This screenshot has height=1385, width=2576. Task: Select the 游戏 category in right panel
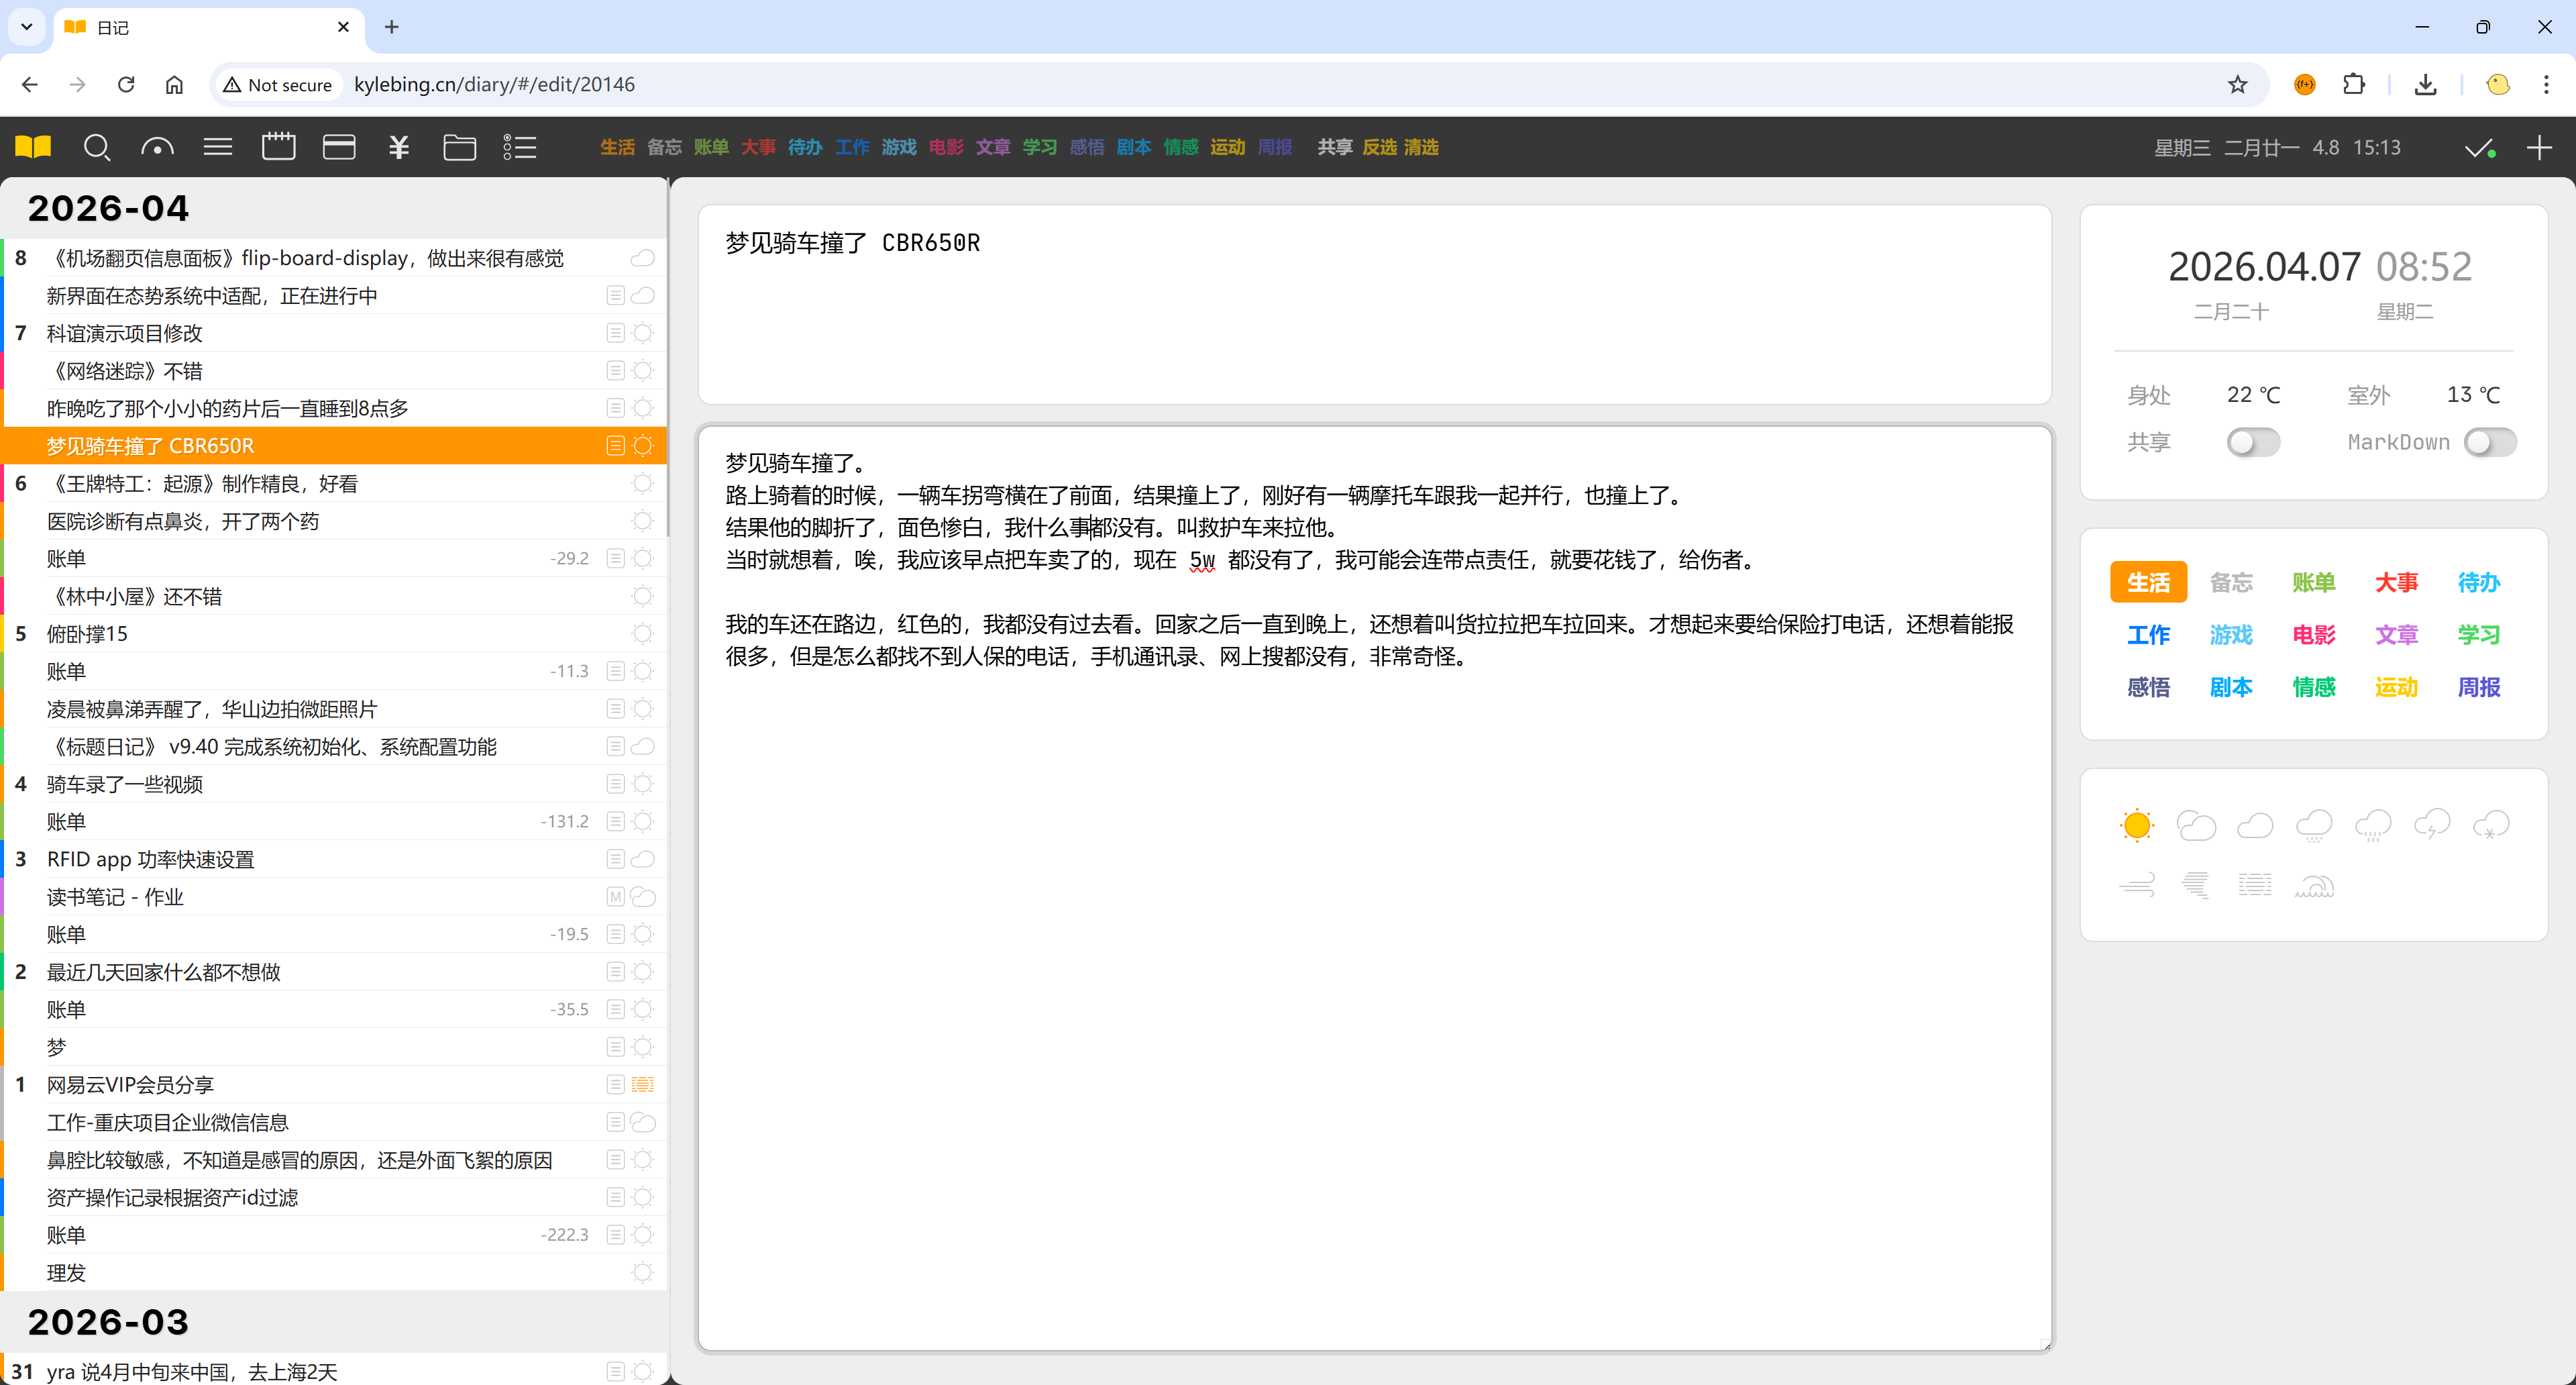click(x=2231, y=634)
